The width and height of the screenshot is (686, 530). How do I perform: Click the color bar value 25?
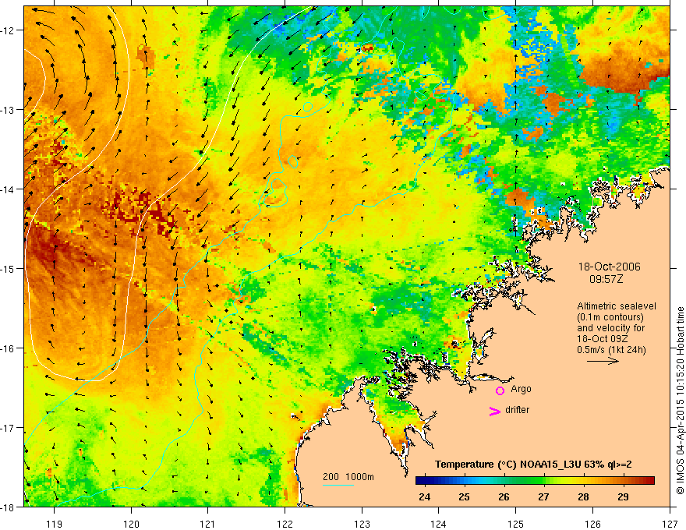[464, 497]
